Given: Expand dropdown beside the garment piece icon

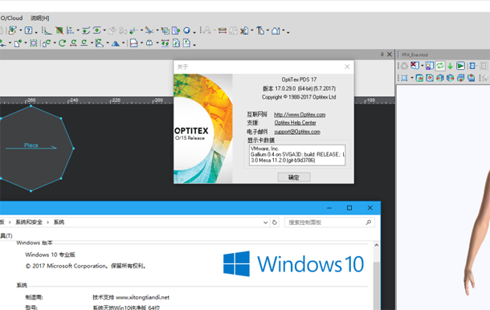Looking at the screenshot, I should tap(284, 31).
